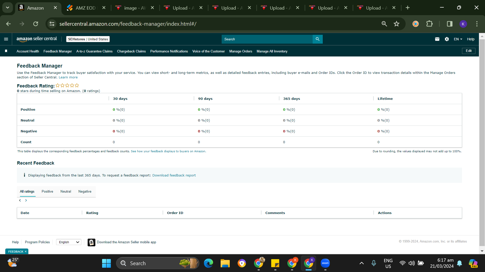Select the All ratings tab

tap(27, 192)
